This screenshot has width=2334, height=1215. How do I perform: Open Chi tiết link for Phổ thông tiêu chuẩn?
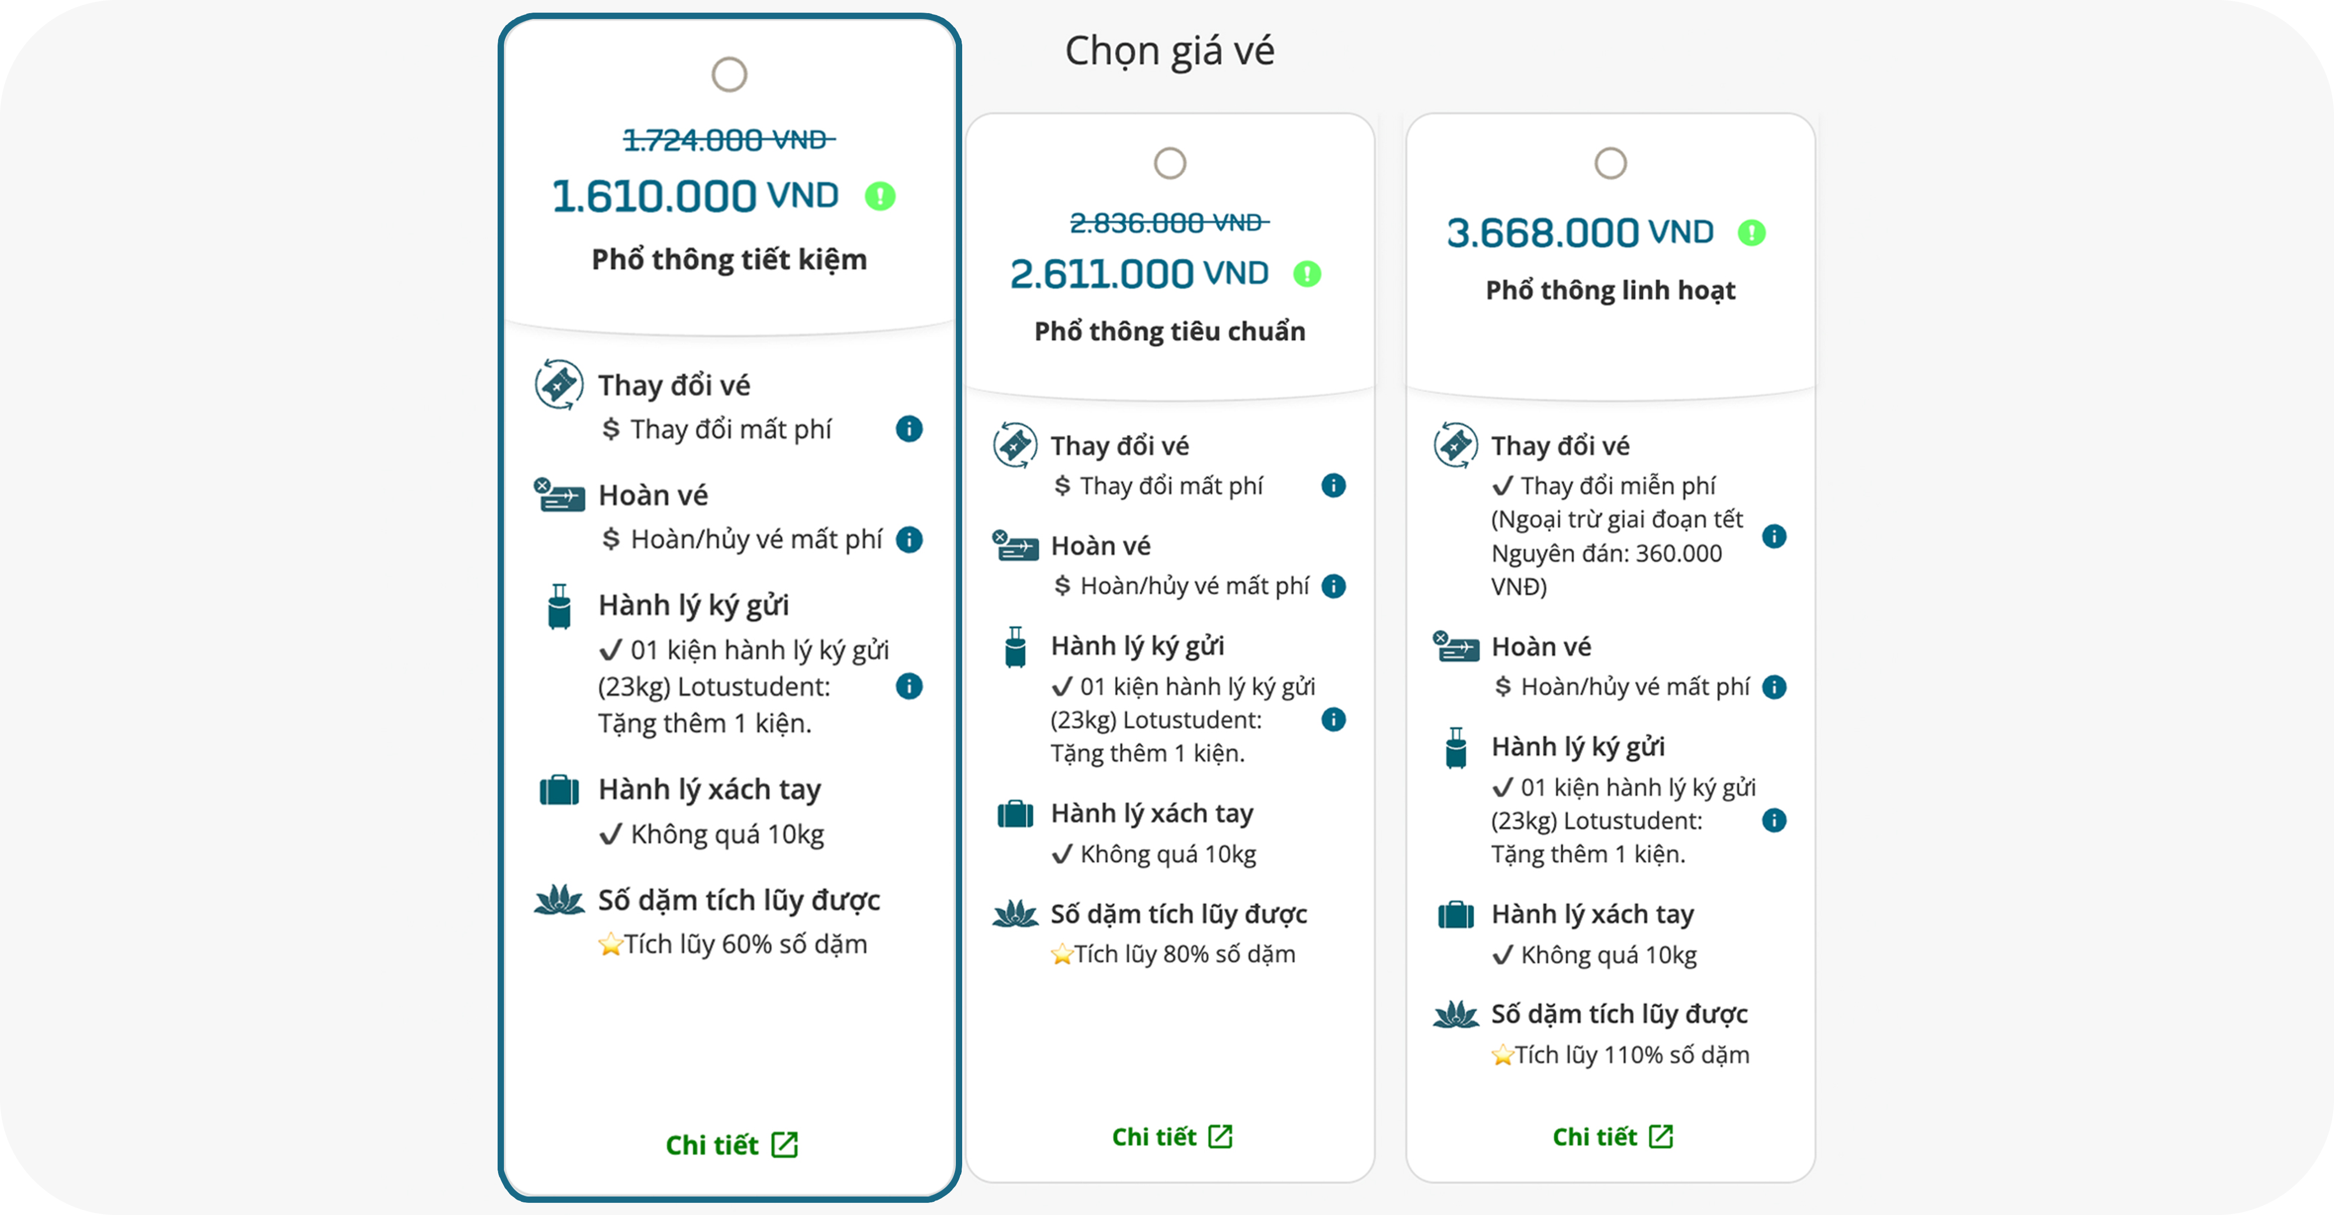1172,1136
